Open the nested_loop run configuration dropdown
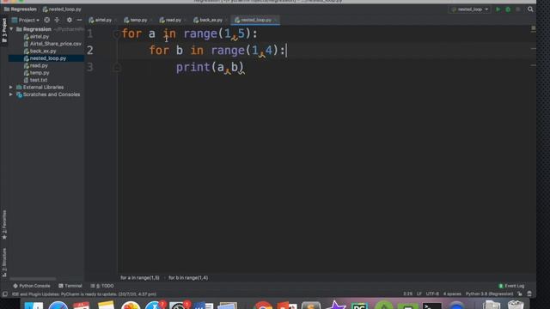 470,9
